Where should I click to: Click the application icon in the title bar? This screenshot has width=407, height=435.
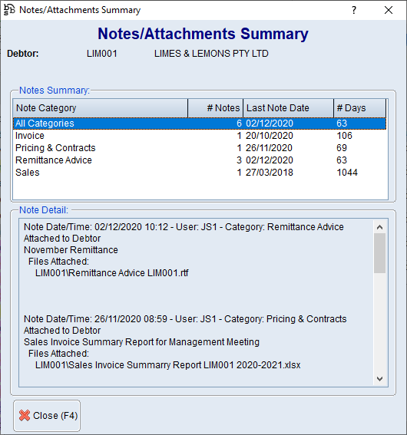[x=9, y=10]
